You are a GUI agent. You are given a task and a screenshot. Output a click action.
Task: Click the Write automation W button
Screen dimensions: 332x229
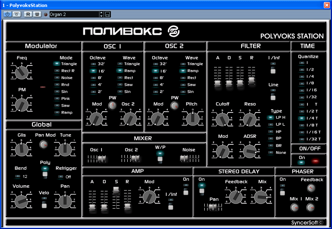pos(37,14)
